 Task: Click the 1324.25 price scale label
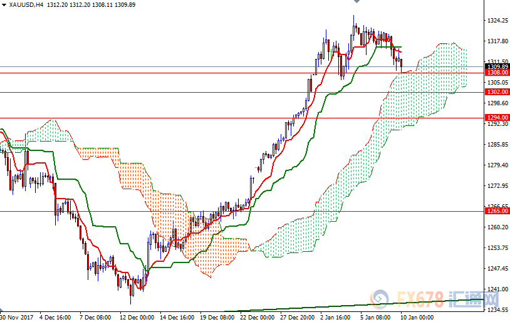496,21
